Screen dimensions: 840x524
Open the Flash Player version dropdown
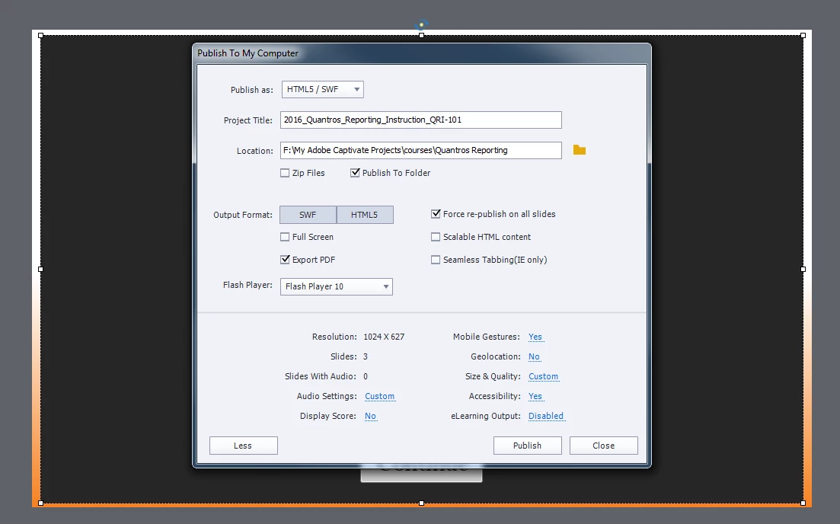pos(337,286)
